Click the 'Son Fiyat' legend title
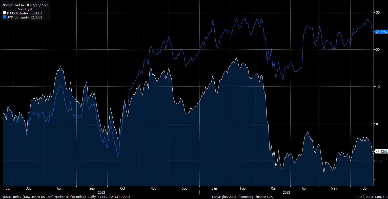Screen dimensions: 388x199 click(x=25, y=9)
